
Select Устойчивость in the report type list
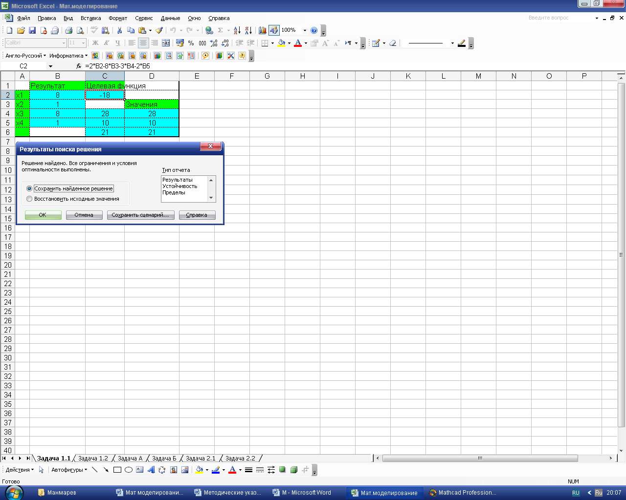(180, 186)
